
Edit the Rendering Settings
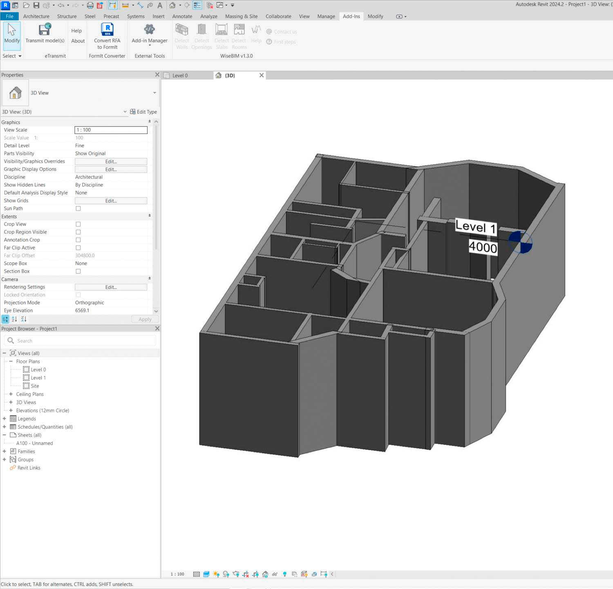pyautogui.click(x=111, y=287)
